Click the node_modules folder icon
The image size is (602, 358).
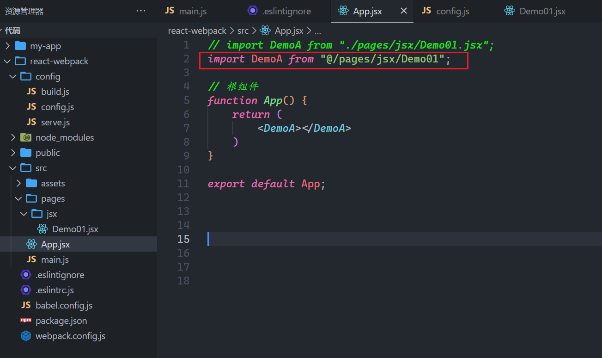click(x=26, y=137)
